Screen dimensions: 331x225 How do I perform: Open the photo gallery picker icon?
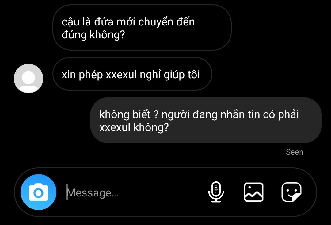tap(254, 192)
